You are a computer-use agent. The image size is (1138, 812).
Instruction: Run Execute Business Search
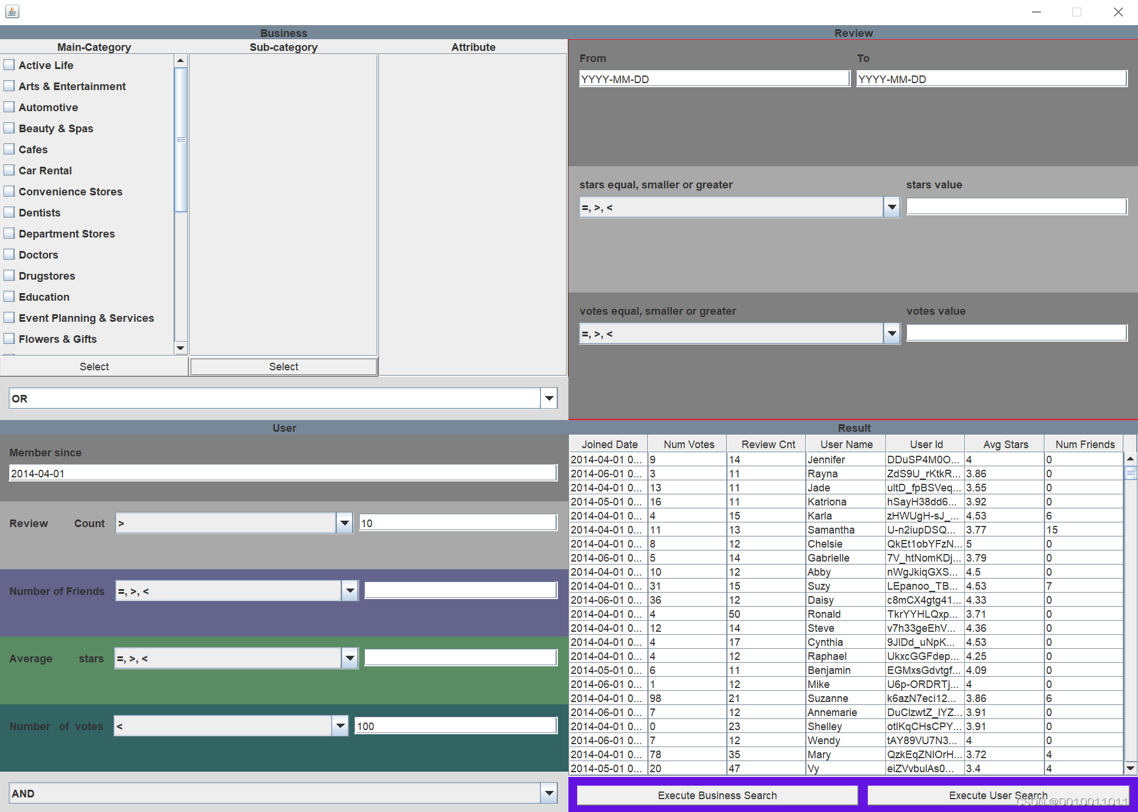point(718,795)
